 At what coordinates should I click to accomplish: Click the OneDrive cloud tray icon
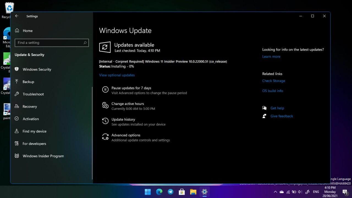[282, 192]
